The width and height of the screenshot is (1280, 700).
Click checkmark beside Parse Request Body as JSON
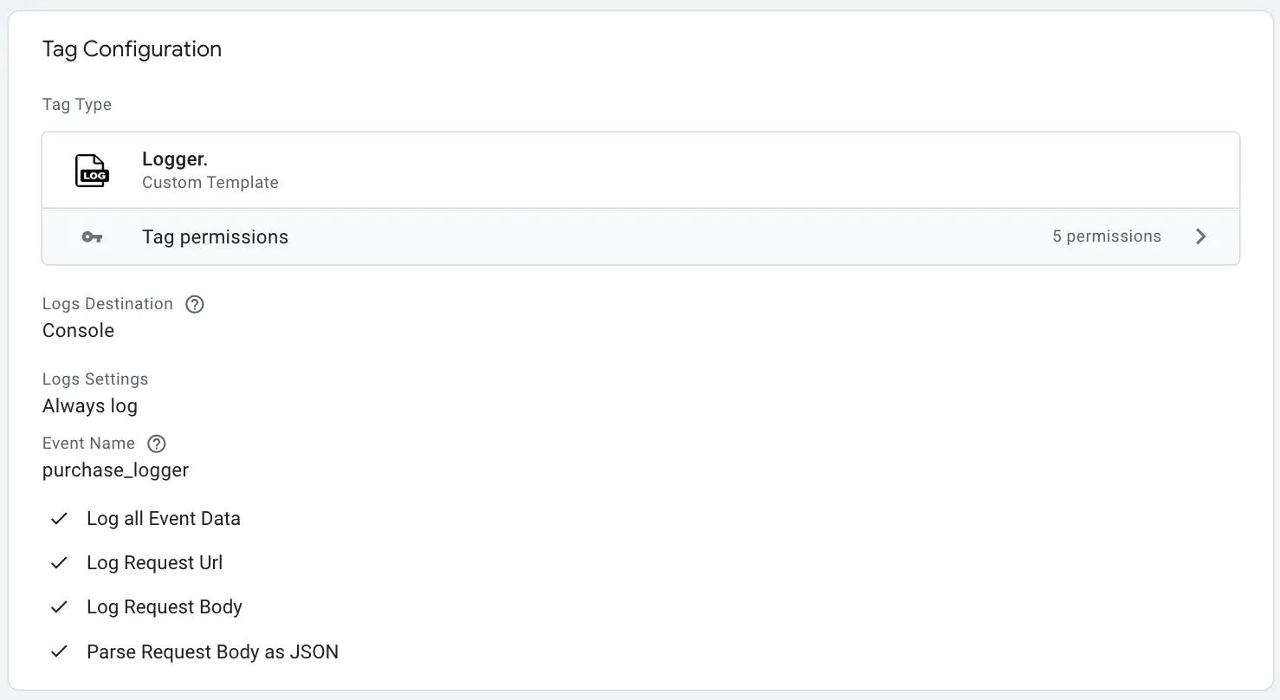pos(59,651)
